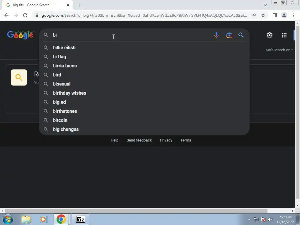
Task: Click the taskbar clock showing 2:25 PM
Action: pyautogui.click(x=285, y=219)
